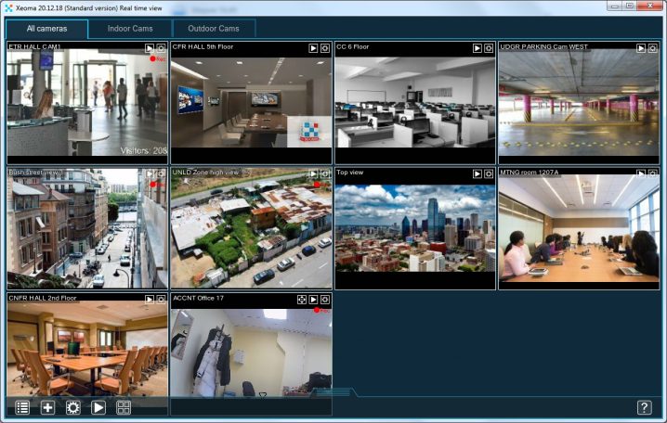Click the ETR HALL CAM1 Rec indicator
667x423 pixels.
point(157,58)
